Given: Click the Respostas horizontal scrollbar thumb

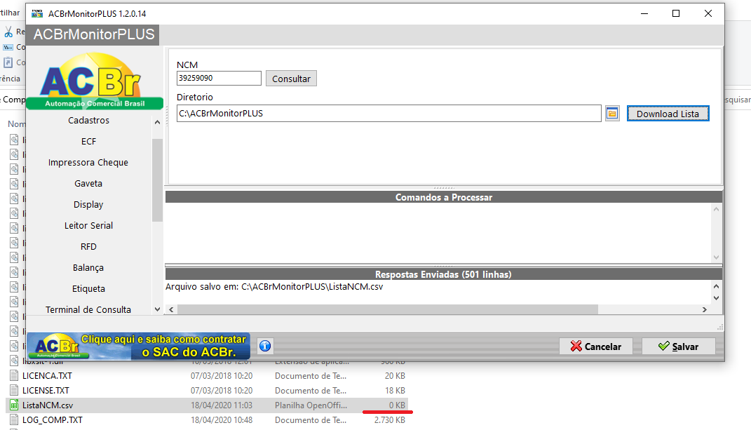Looking at the screenshot, I should (x=388, y=309).
